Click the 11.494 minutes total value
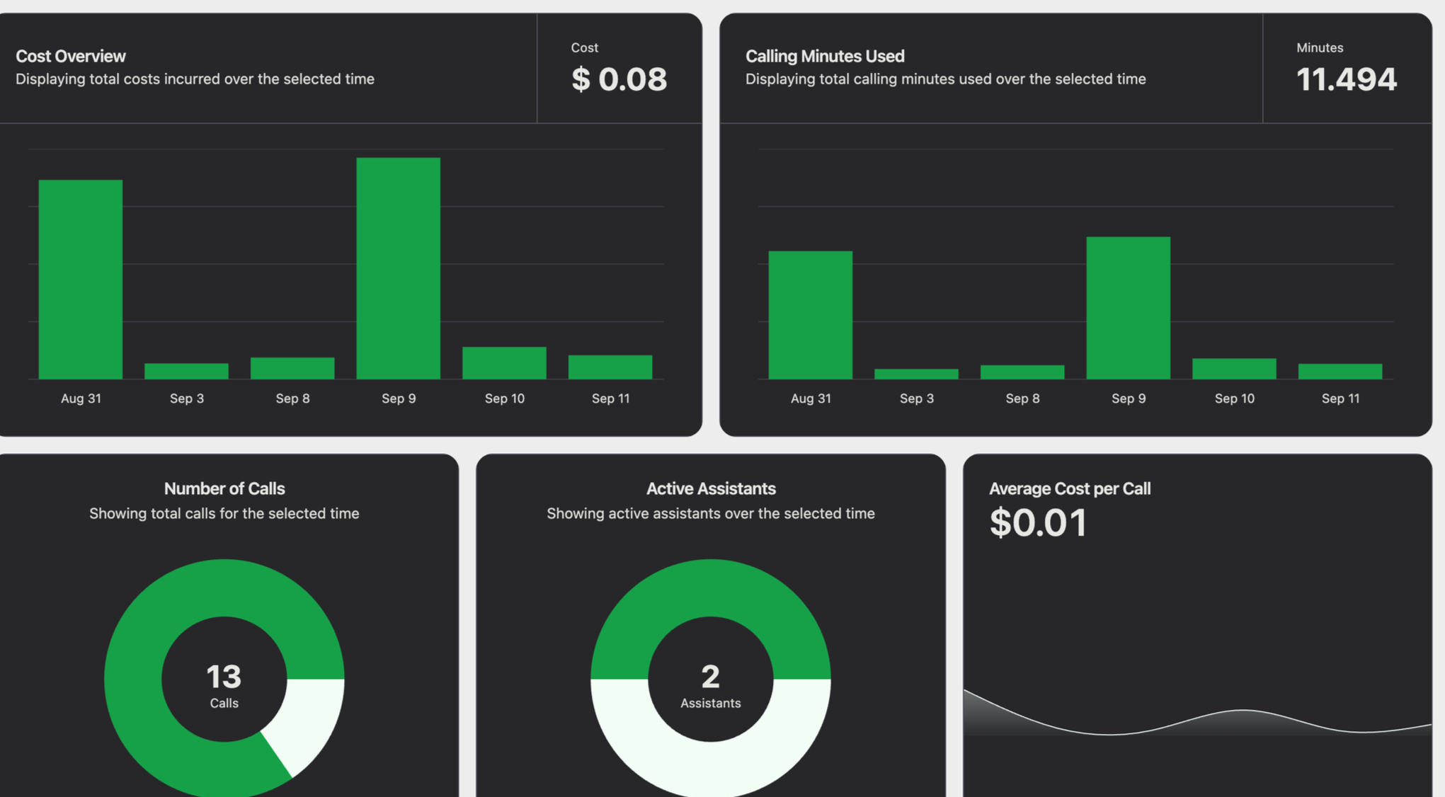Viewport: 1445px width, 797px height. click(1346, 79)
